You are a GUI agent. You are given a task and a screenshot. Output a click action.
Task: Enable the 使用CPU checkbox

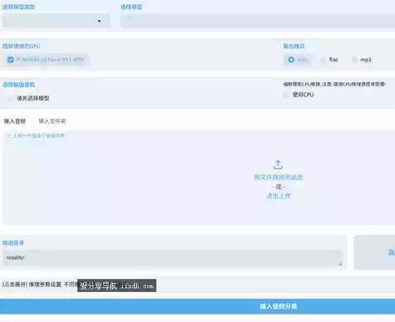(286, 94)
